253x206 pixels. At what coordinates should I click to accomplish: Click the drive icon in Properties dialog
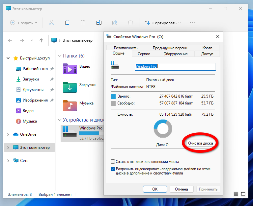tap(115, 65)
